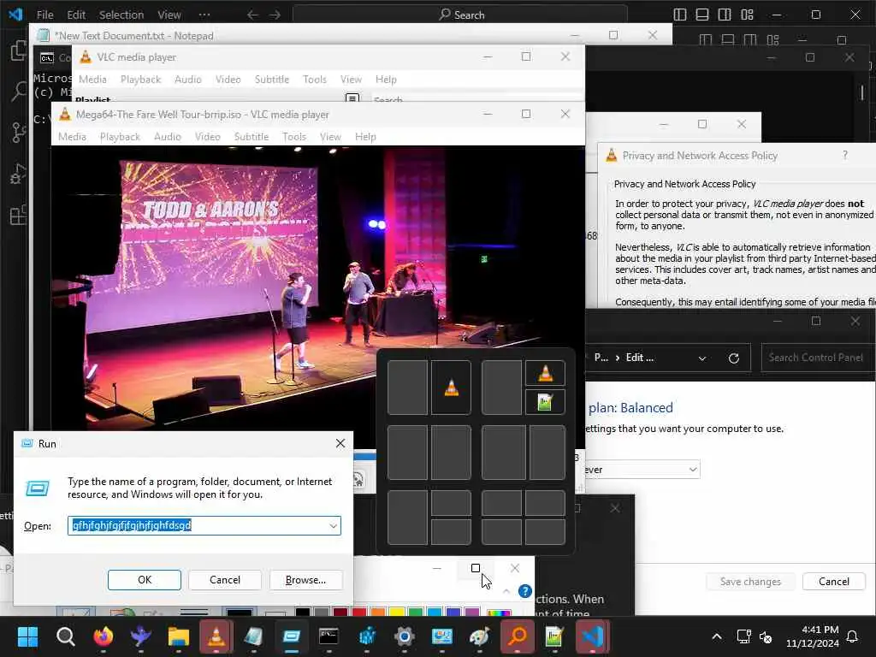The height and width of the screenshot is (657, 876).
Task: Click Cancel in the Run dialog
Action: click(225, 580)
